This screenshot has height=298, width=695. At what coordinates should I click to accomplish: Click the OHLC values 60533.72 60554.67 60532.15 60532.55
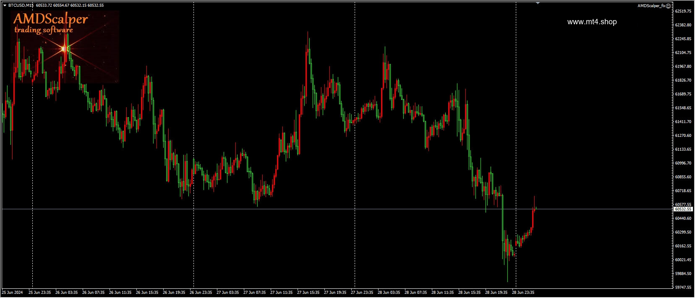(x=70, y=5)
